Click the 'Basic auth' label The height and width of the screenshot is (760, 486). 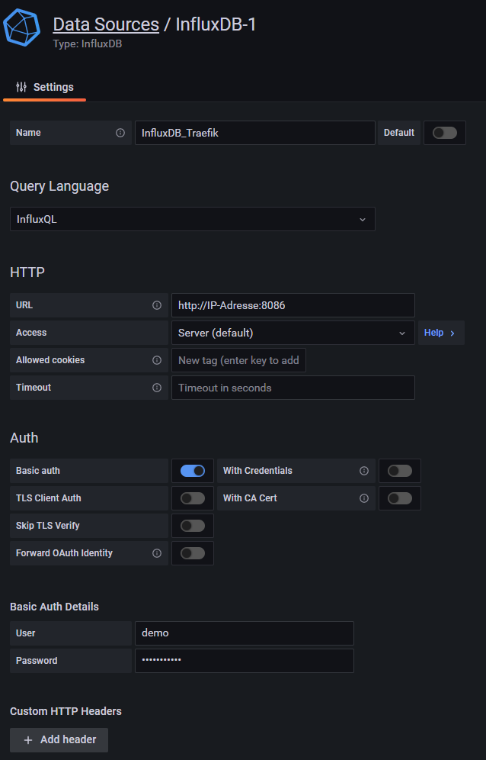(38, 471)
